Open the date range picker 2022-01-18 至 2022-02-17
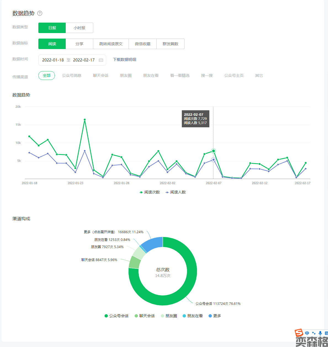Screen dimensions: 328x347 (68, 60)
